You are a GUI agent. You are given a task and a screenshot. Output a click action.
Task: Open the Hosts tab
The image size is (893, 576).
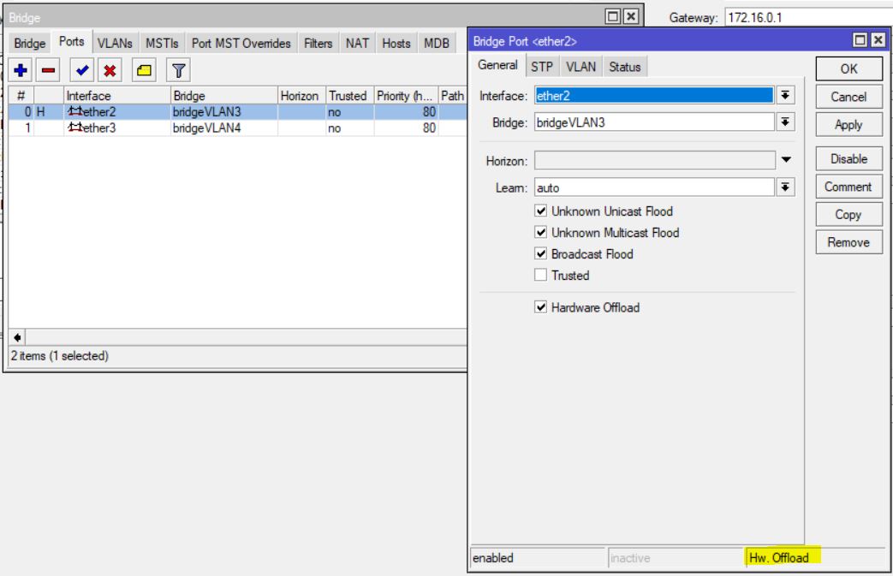click(x=396, y=44)
